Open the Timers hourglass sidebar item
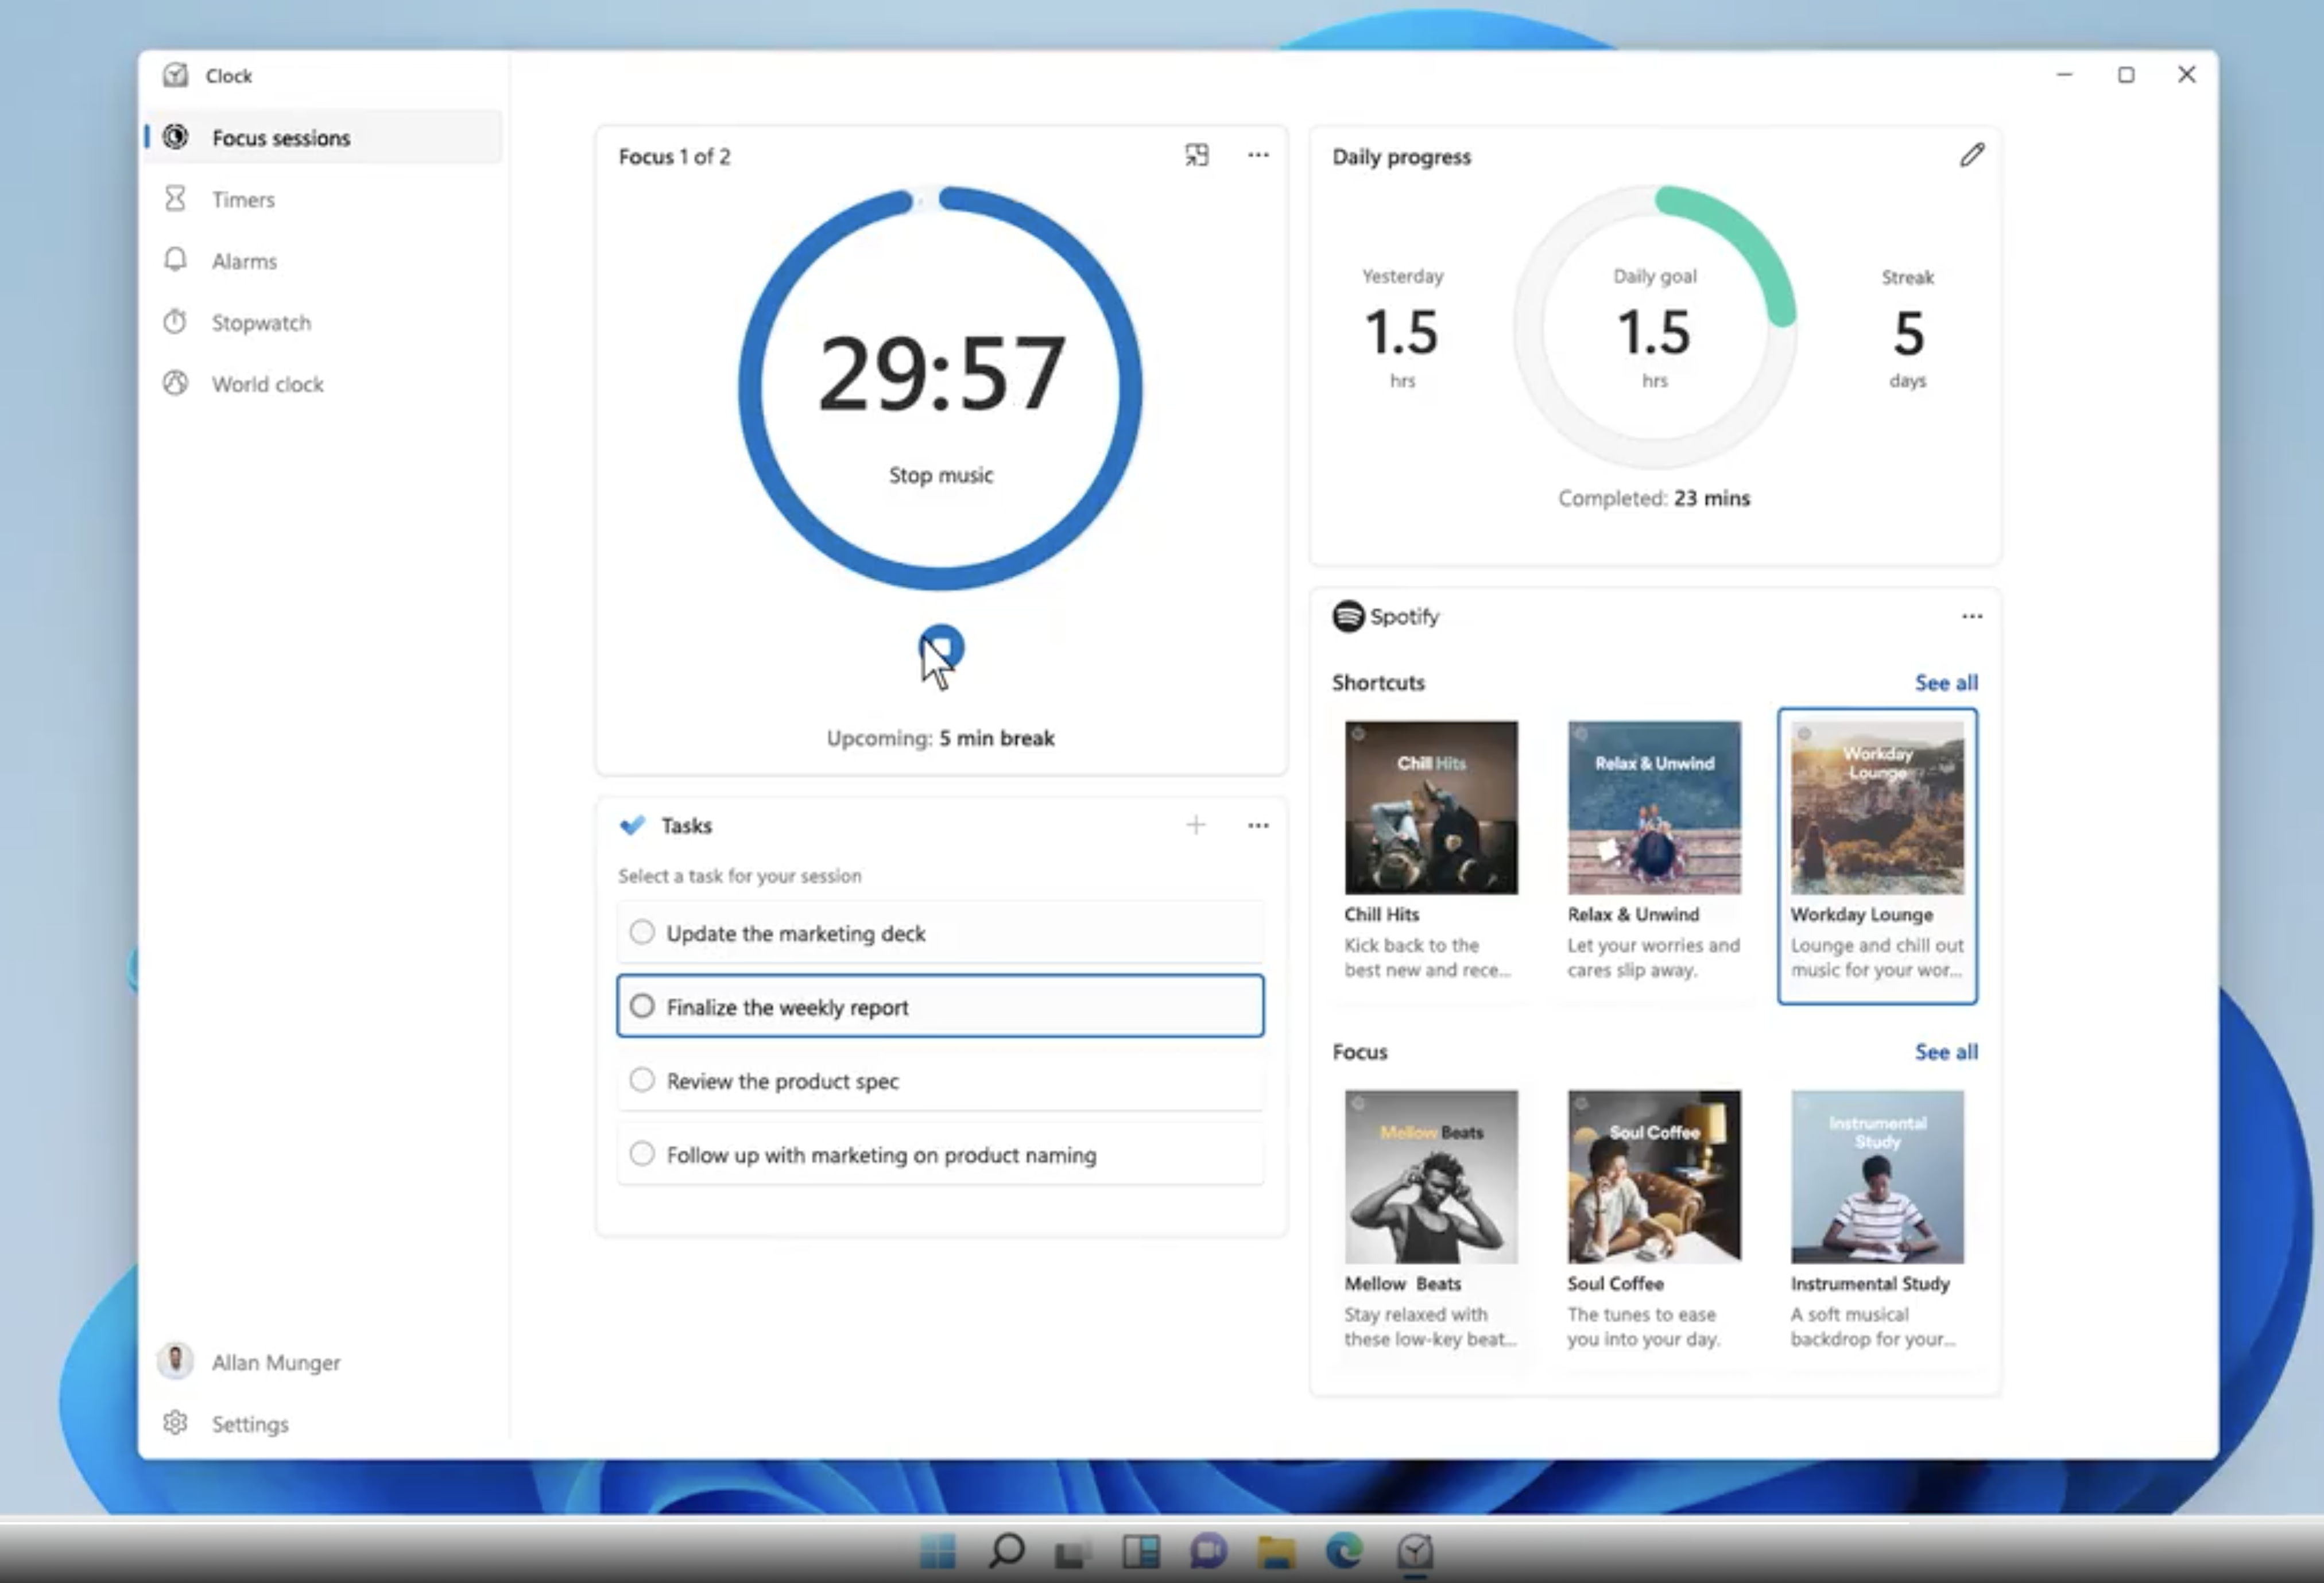Image resolution: width=2324 pixels, height=1583 pixels. (243, 199)
